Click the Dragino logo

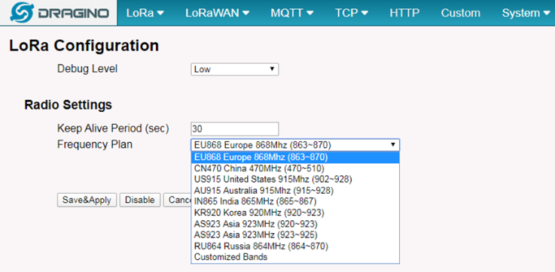59,13
